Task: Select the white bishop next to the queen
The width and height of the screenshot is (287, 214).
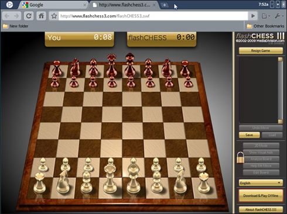Action: point(87,182)
